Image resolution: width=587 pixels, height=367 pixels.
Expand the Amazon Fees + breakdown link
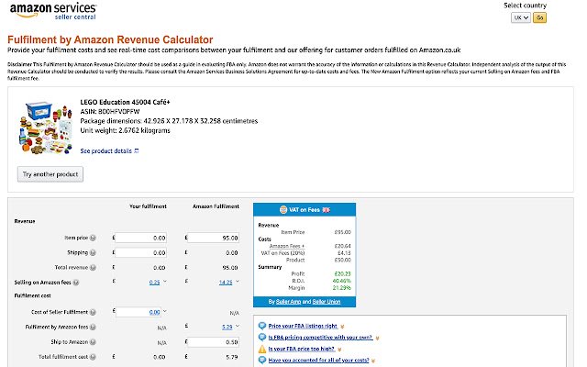tap(287, 246)
